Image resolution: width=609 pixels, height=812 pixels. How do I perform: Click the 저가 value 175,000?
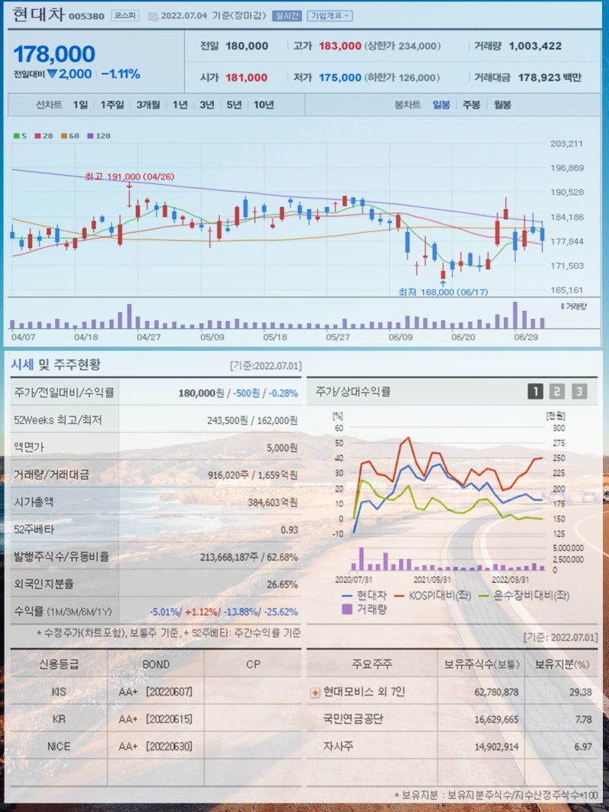tap(340, 78)
